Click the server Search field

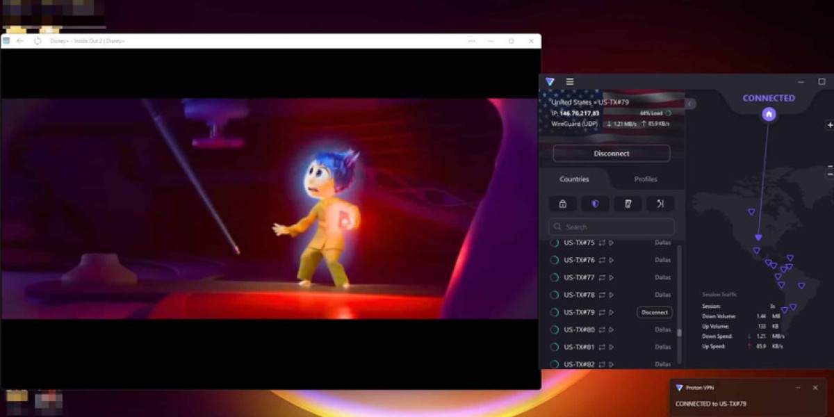coord(612,227)
